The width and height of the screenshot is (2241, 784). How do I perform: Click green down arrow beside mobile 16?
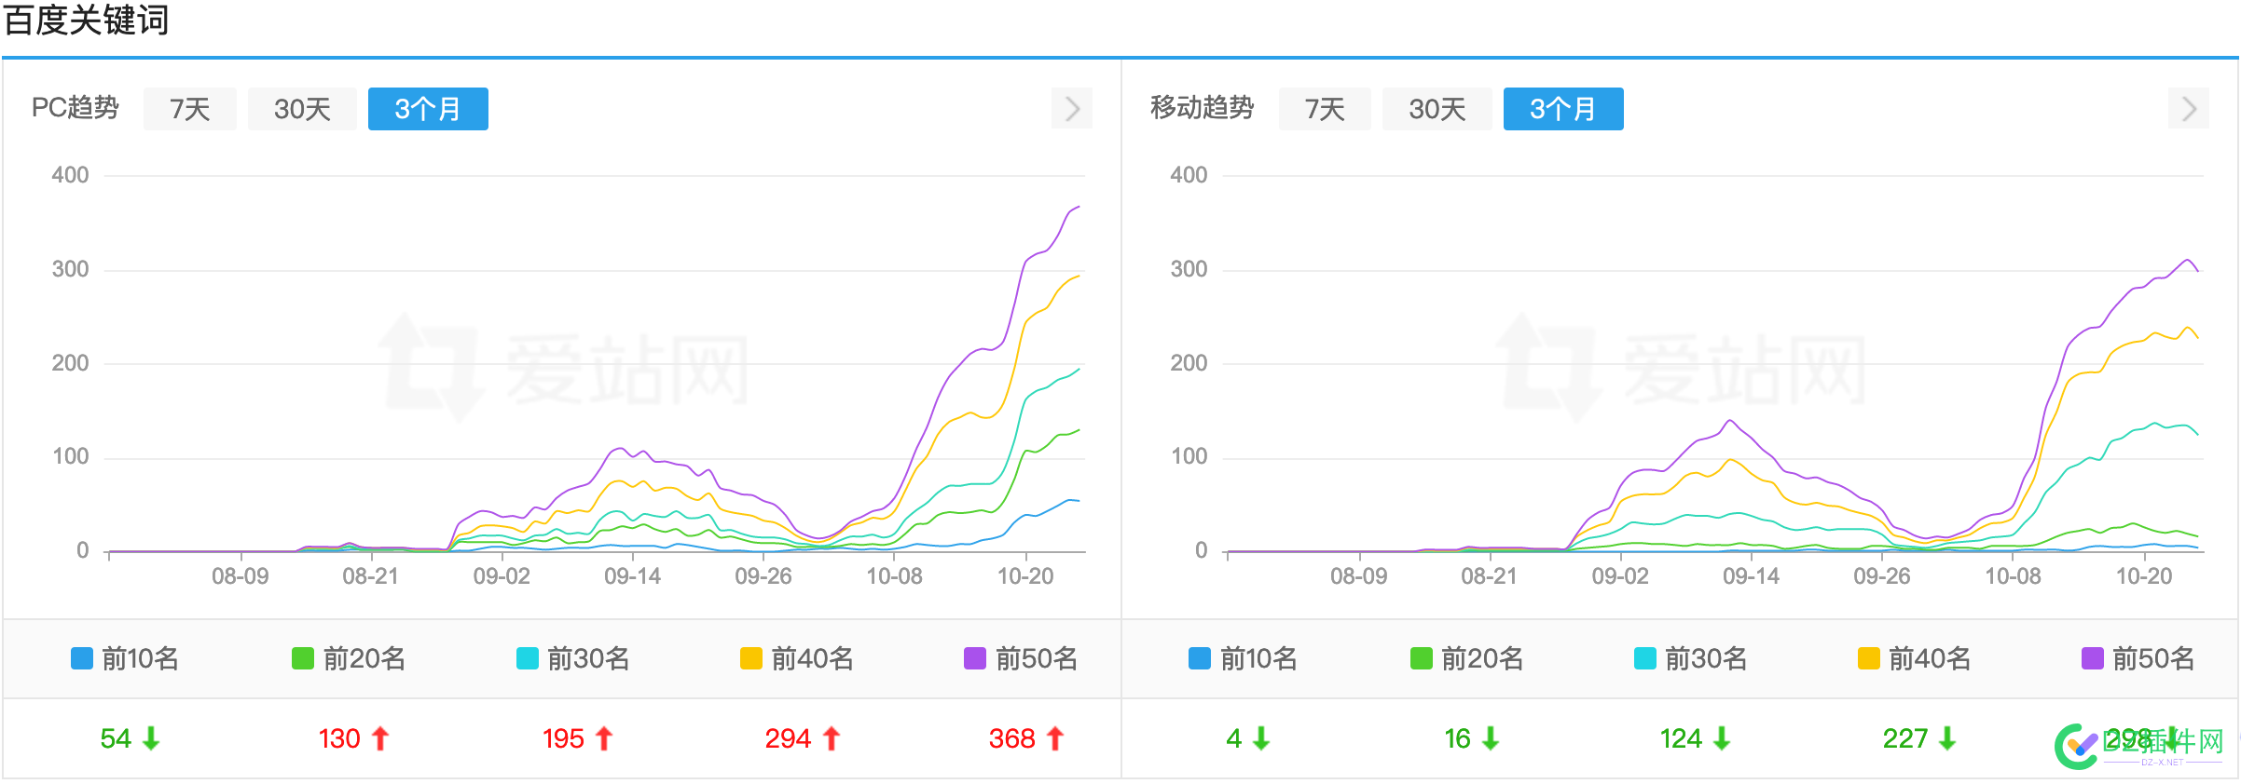1491,738
